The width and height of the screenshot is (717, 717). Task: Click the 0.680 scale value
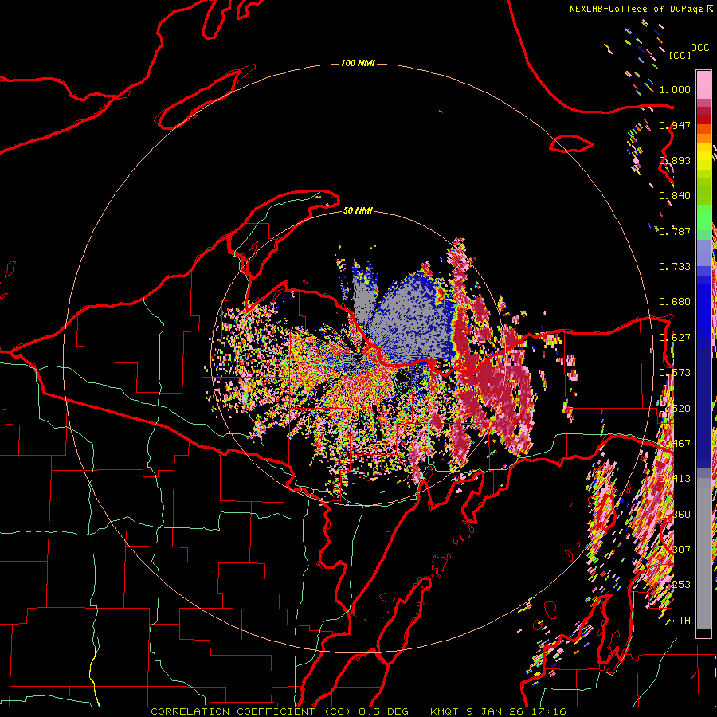coord(675,302)
